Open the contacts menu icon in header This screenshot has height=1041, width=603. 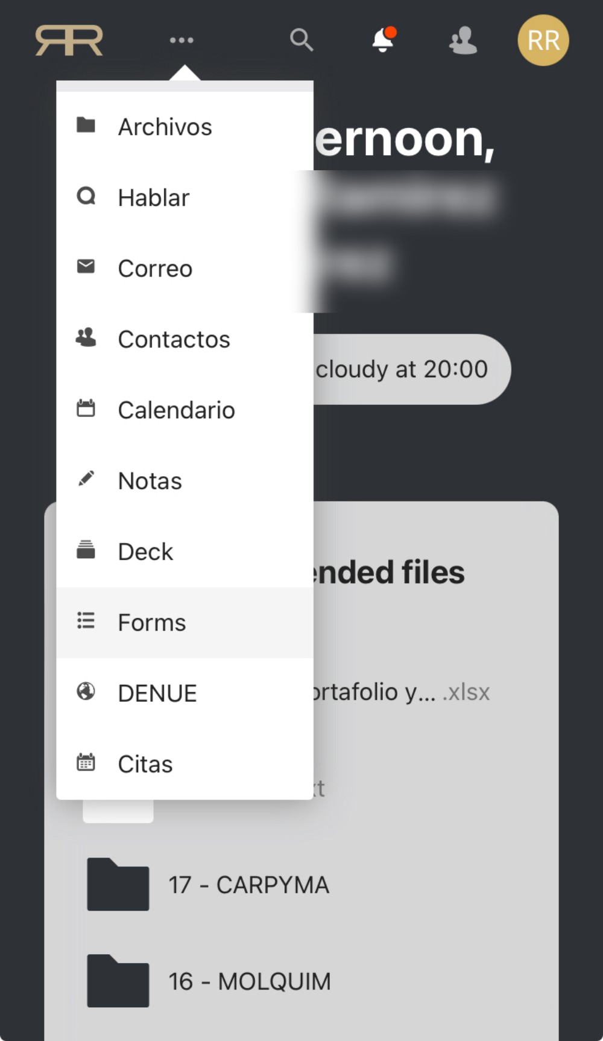(x=463, y=40)
